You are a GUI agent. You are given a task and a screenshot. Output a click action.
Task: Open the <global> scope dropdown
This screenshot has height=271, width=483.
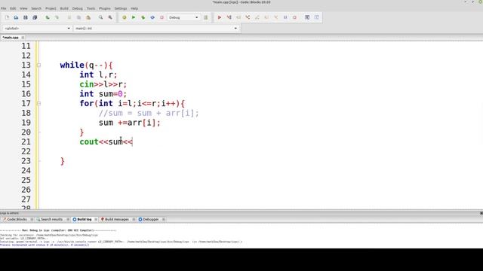click(37, 29)
